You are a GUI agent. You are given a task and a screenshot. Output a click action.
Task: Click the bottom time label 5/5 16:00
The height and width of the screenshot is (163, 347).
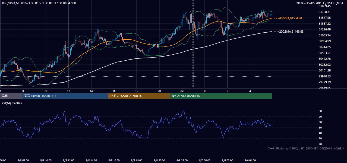click(x=114, y=161)
